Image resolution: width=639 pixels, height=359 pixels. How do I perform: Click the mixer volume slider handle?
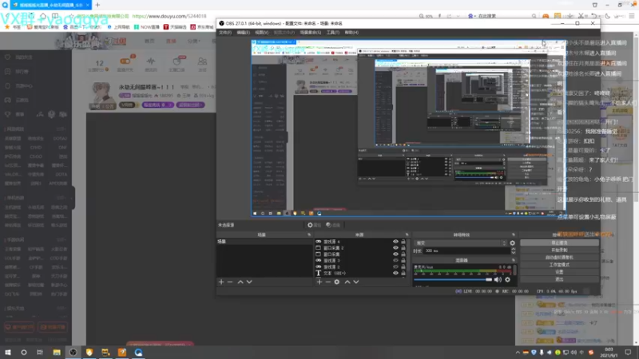coord(489,280)
